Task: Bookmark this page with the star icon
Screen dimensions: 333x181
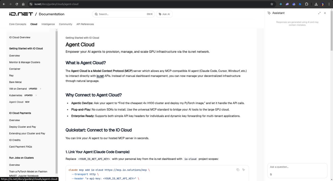Action: tap(272, 4)
